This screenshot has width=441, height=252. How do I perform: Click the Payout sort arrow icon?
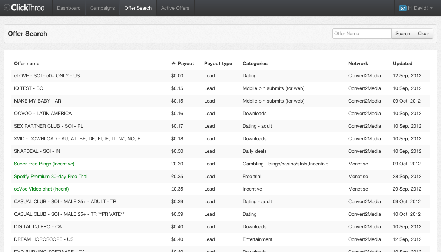click(x=173, y=63)
